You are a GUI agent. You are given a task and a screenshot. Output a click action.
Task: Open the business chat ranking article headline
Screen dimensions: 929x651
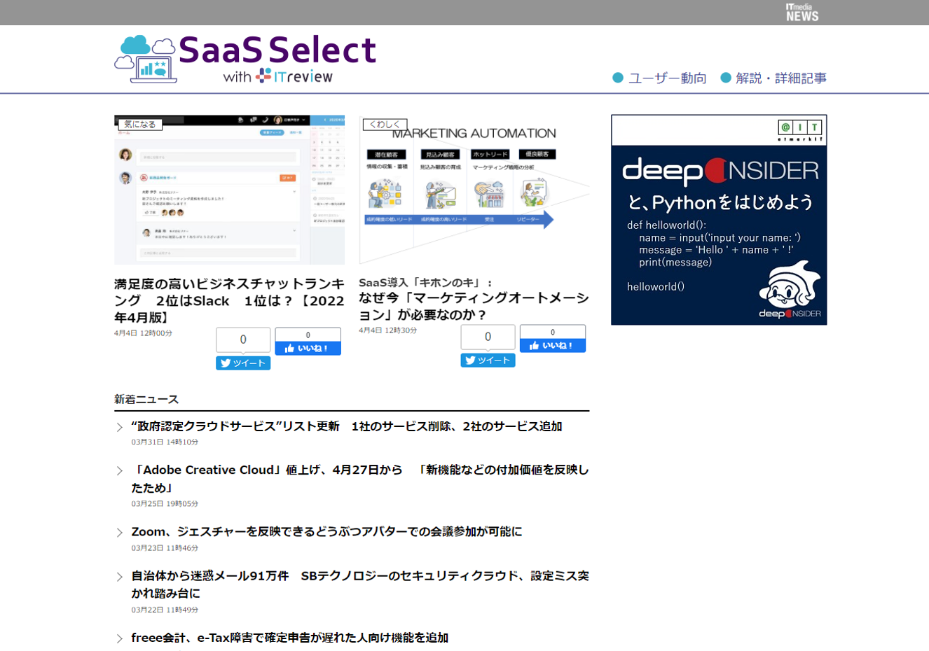[x=228, y=300]
